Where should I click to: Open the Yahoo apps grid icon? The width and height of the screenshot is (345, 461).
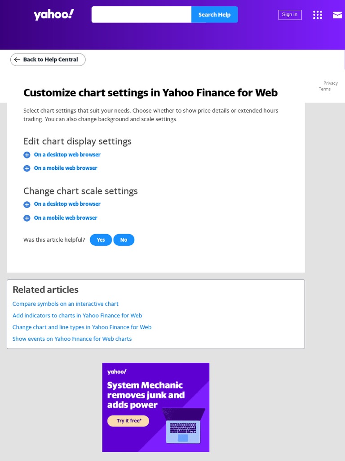(318, 15)
